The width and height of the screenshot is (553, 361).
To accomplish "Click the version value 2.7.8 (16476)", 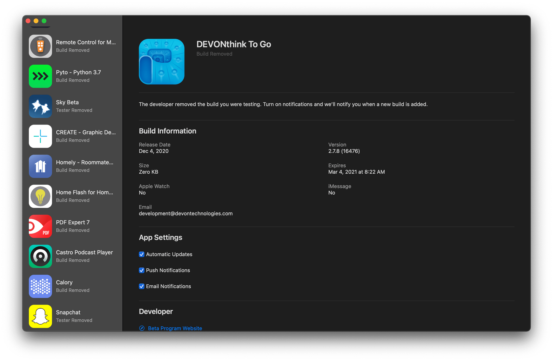I will coord(344,151).
